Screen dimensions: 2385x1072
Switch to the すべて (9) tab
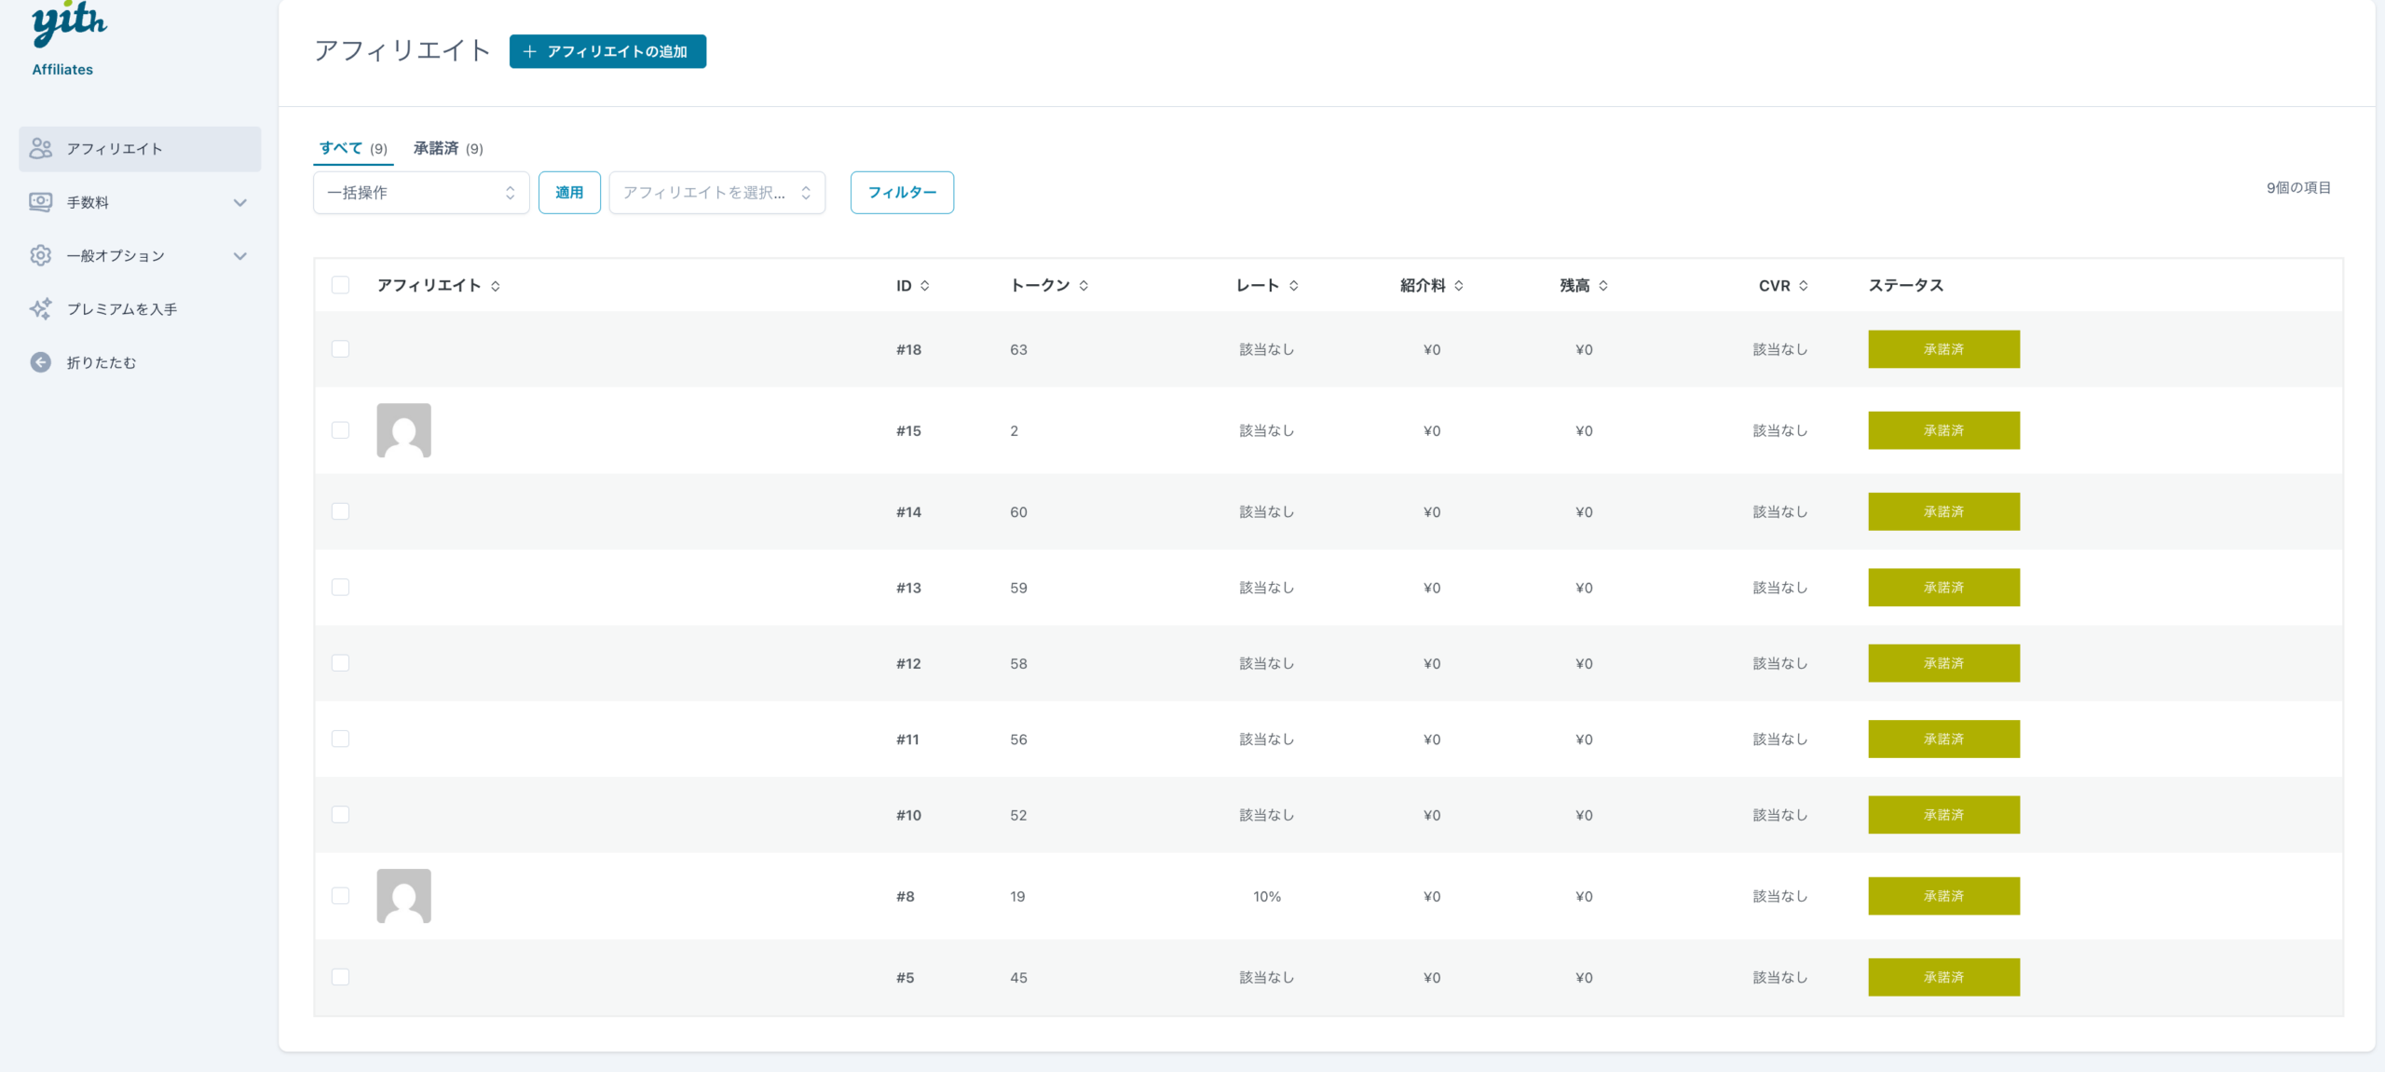pos(353,148)
